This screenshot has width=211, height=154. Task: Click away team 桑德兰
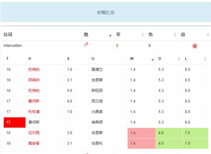tap(97, 70)
